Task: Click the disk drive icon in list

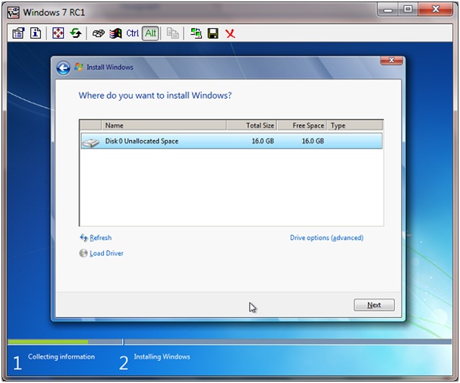Action: point(91,143)
